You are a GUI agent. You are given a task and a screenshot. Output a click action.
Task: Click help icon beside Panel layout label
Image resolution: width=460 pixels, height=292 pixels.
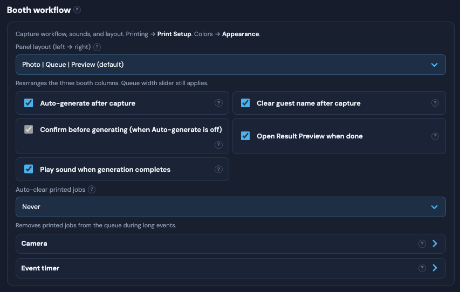97,47
